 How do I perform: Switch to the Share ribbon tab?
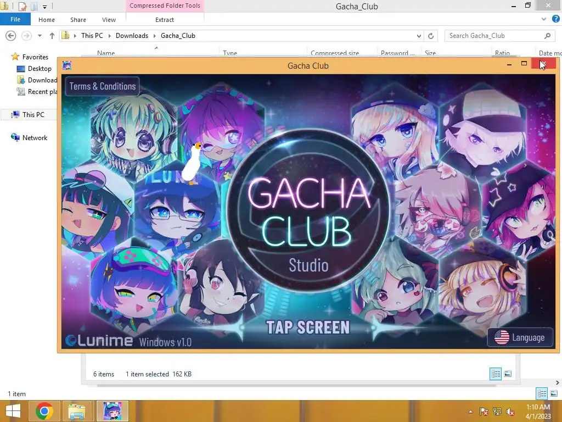click(78, 20)
